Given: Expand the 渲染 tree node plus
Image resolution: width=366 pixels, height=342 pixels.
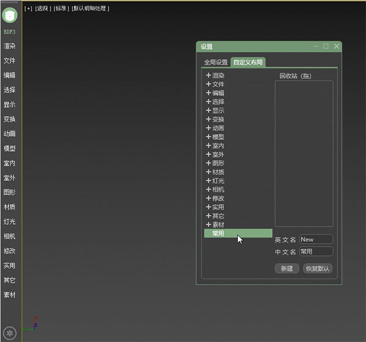Looking at the screenshot, I should click(x=209, y=75).
